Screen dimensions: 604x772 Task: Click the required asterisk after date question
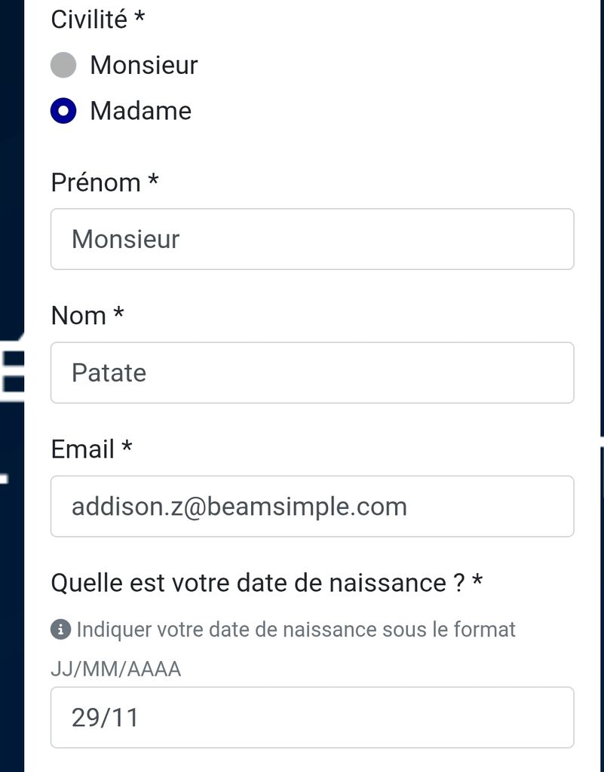tap(477, 580)
